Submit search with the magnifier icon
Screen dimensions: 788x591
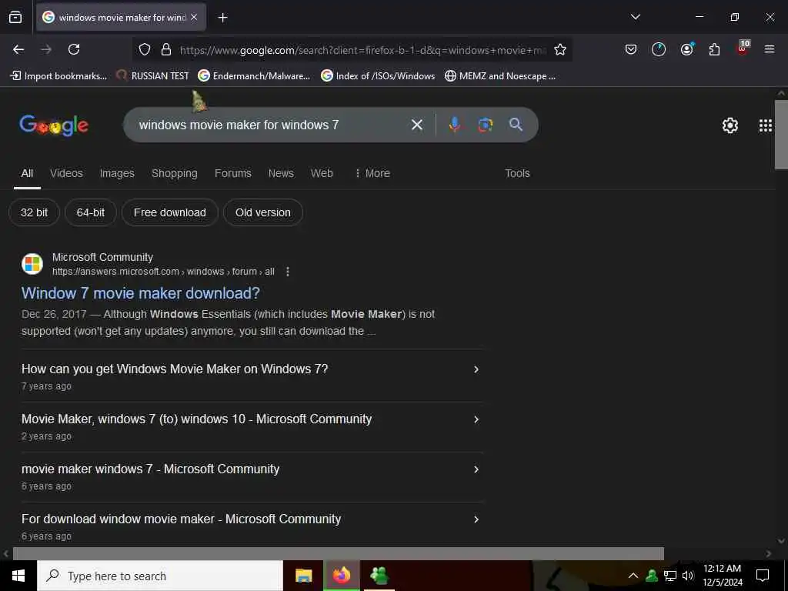pyautogui.click(x=516, y=125)
